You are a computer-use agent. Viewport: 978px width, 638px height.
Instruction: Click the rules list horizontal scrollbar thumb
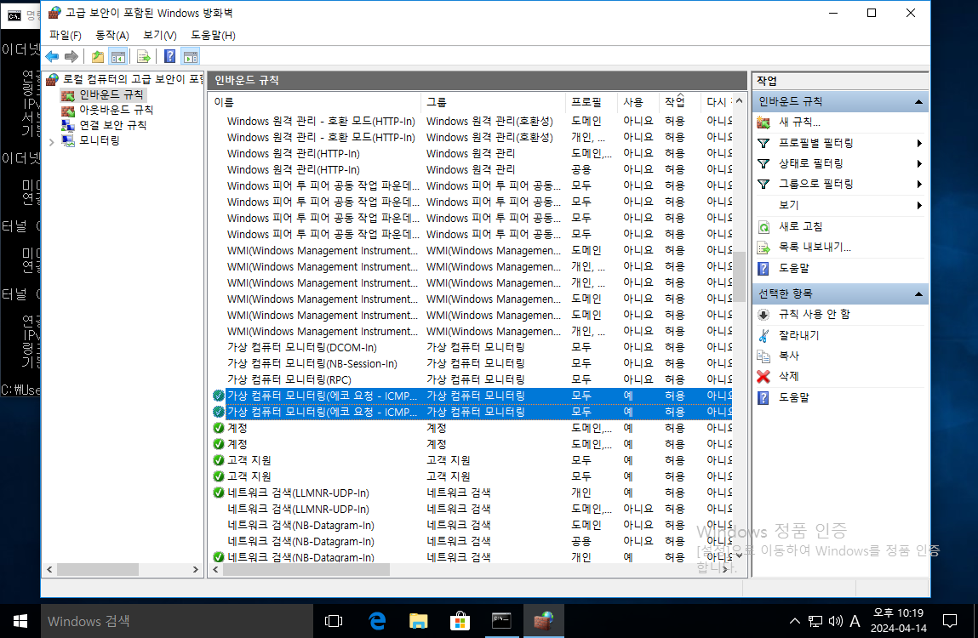coord(306,569)
